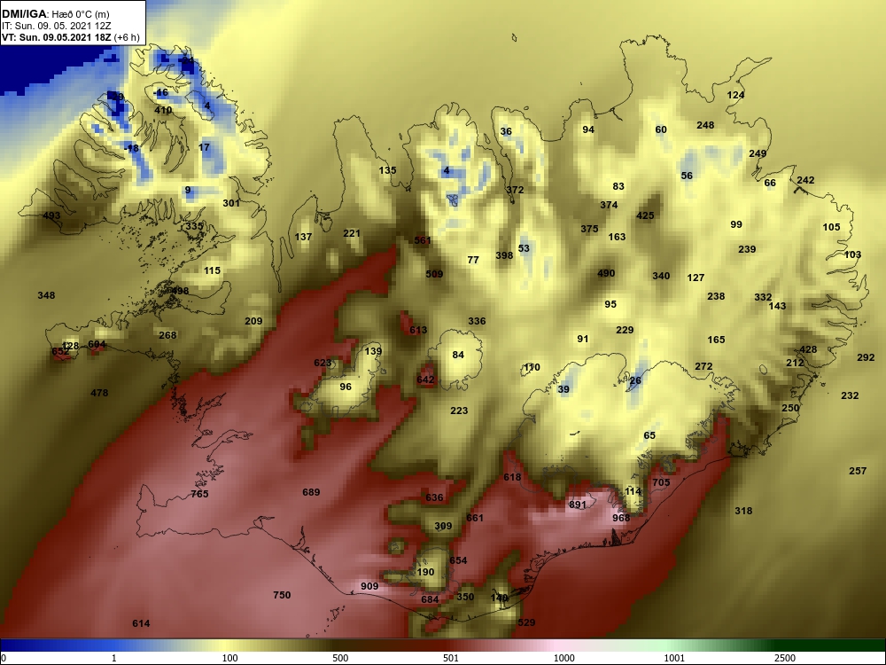Click the map value 398

pyautogui.click(x=505, y=255)
